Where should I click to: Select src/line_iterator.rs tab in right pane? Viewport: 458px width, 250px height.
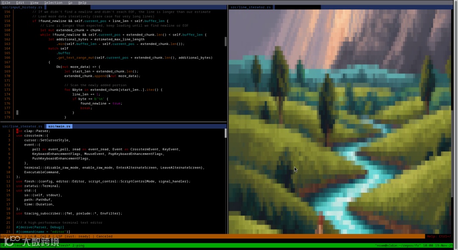pyautogui.click(x=251, y=7)
